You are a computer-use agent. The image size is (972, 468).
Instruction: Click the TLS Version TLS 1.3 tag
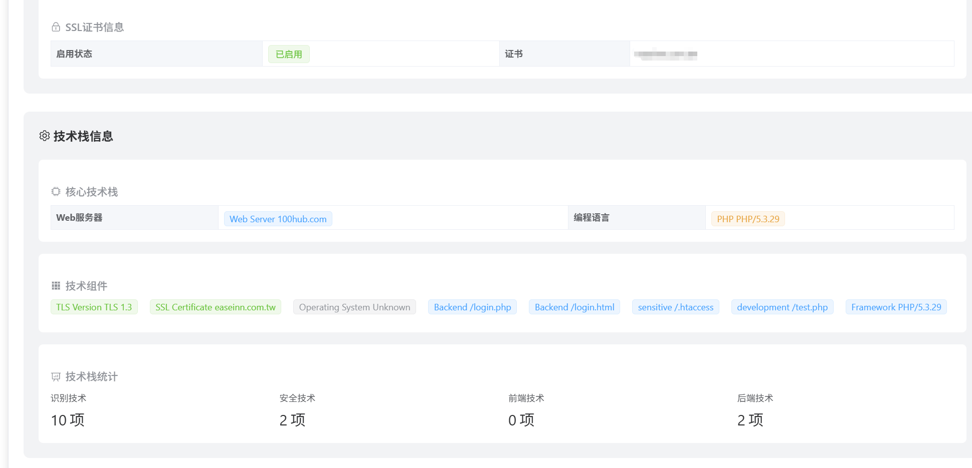(x=94, y=307)
